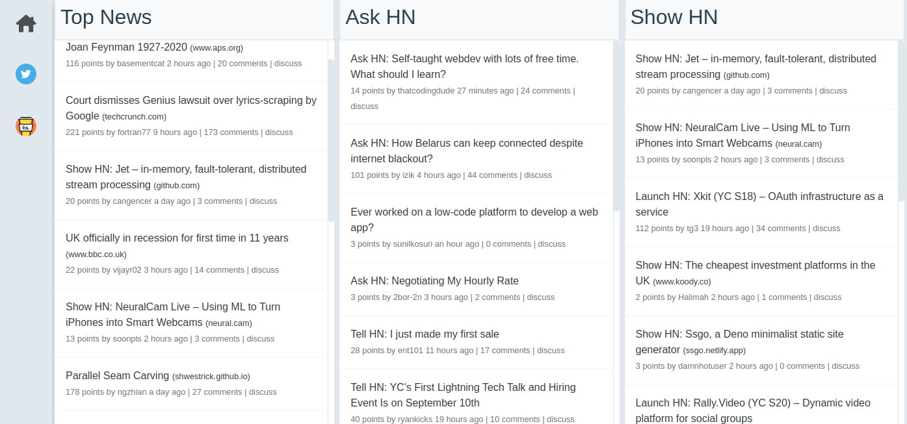Click 'UK officially in recession' headline
The width and height of the screenshot is (907, 424).
(x=177, y=238)
